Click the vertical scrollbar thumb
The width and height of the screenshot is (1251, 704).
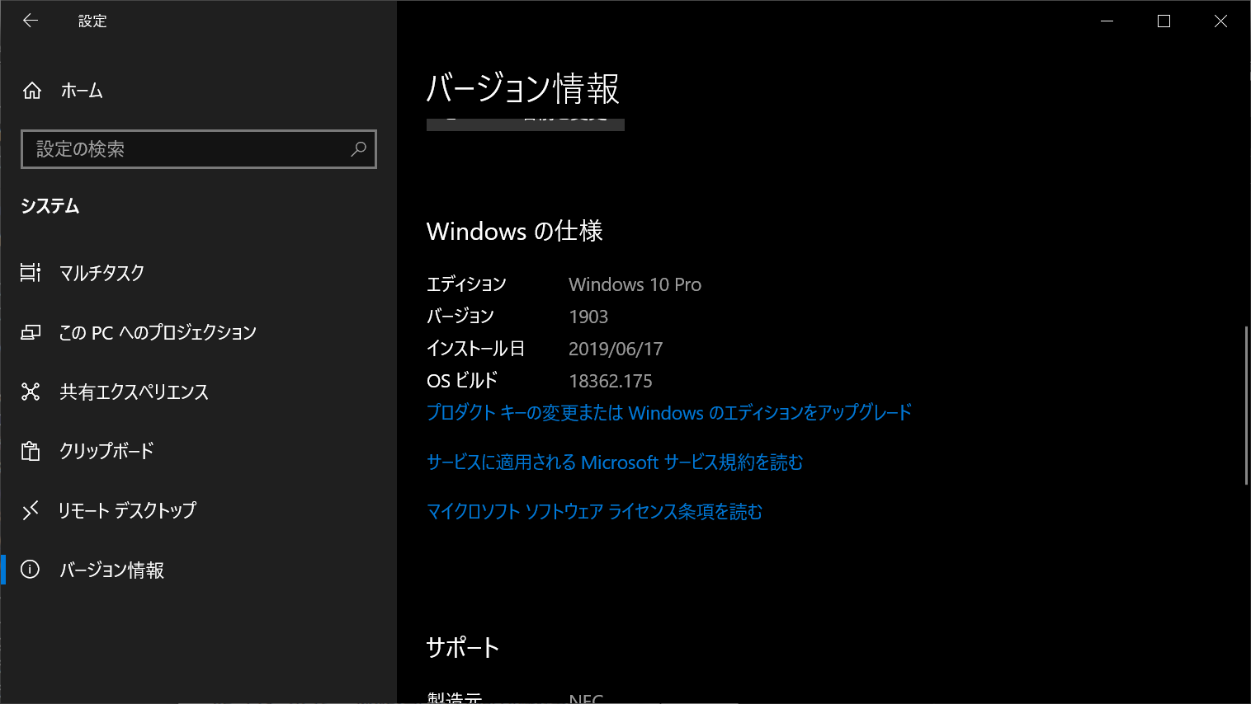1246,406
